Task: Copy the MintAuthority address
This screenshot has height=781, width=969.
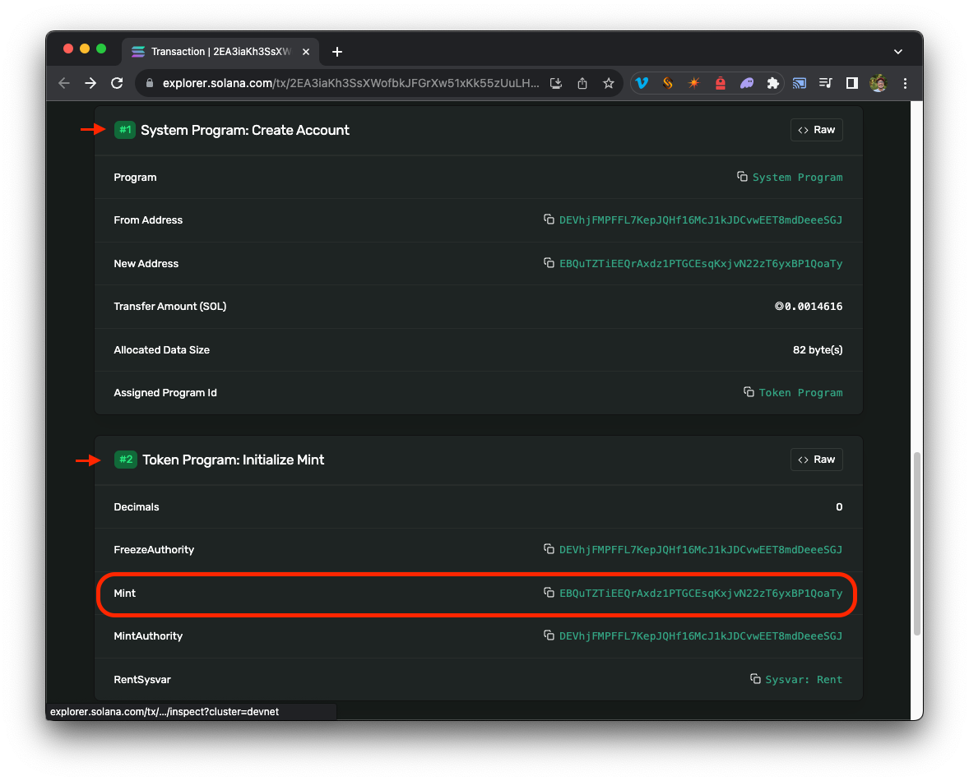Action: (x=549, y=635)
